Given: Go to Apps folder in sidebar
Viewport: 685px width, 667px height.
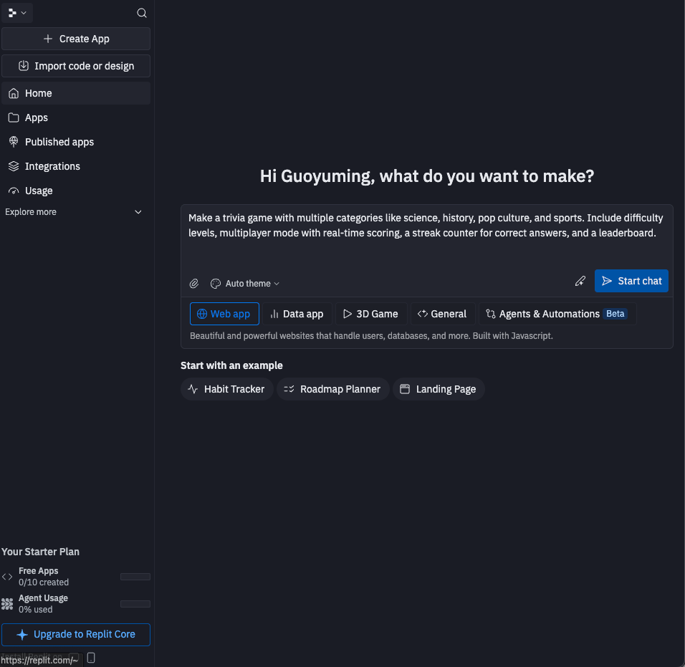Looking at the screenshot, I should [x=37, y=117].
